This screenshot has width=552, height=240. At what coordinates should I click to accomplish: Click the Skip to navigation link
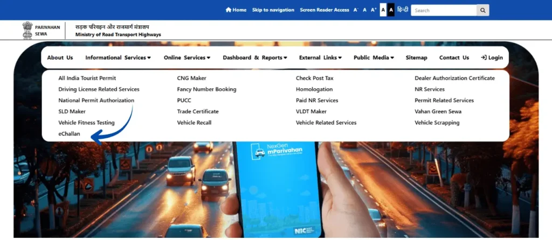click(273, 10)
